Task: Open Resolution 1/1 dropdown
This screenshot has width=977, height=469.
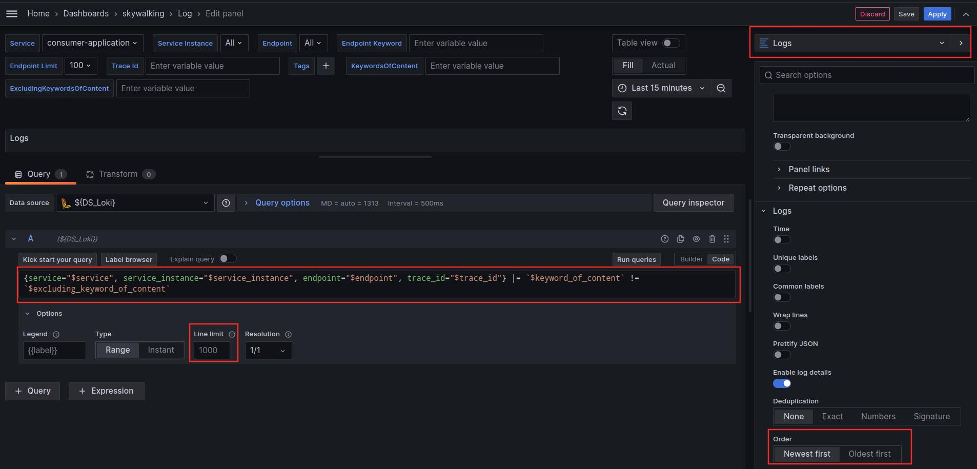Action: (x=268, y=351)
